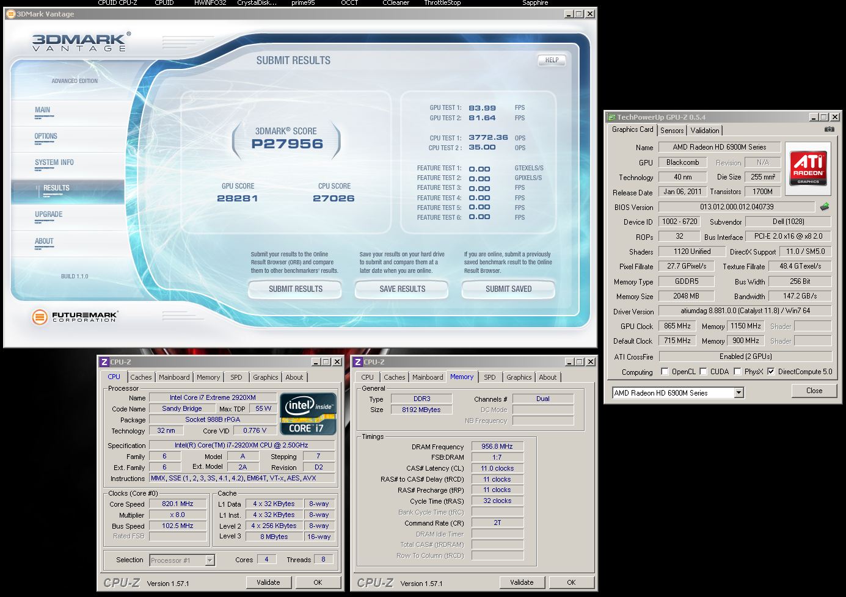Click the CPU score value 27026
This screenshot has width=846, height=597.
pos(334,198)
